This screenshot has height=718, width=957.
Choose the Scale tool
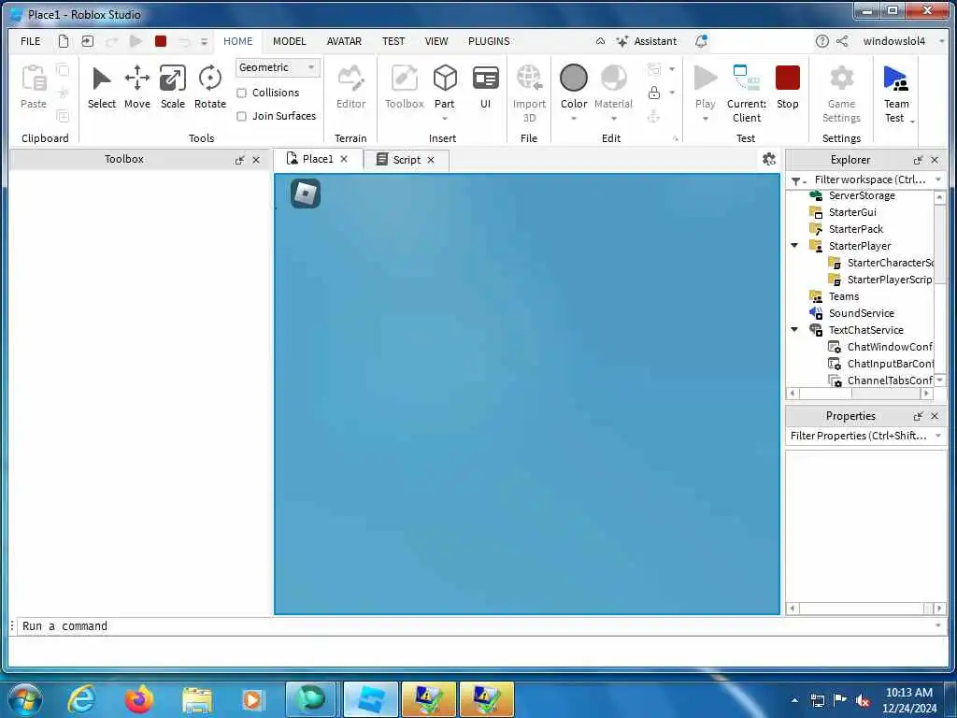click(x=173, y=88)
